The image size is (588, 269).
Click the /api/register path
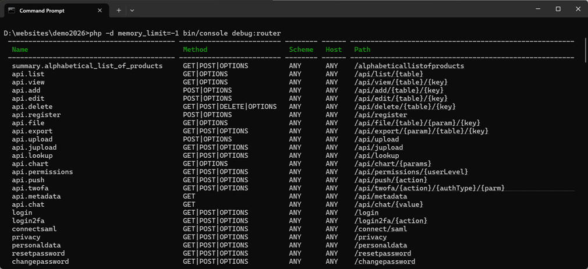(x=381, y=115)
